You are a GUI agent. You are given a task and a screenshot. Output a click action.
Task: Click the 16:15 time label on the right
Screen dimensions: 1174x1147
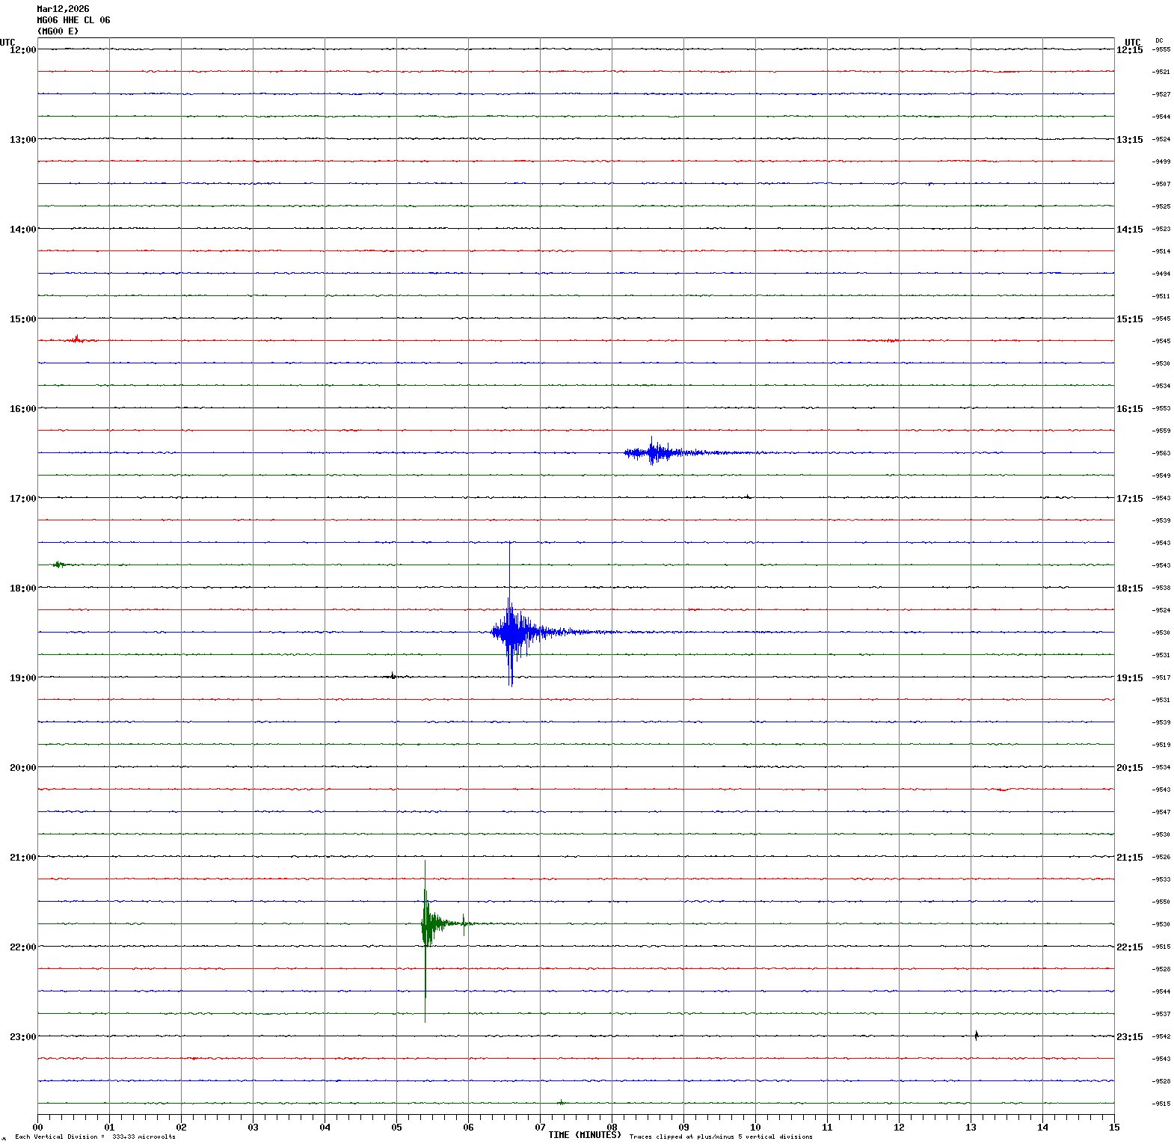point(1129,409)
